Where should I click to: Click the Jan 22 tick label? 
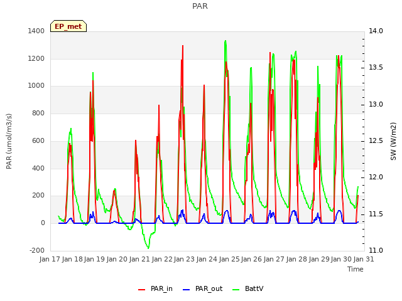(162, 259)
